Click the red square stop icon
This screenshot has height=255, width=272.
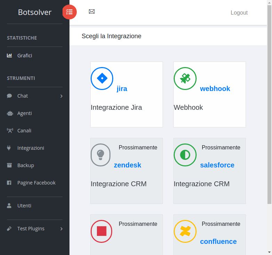(x=101, y=231)
